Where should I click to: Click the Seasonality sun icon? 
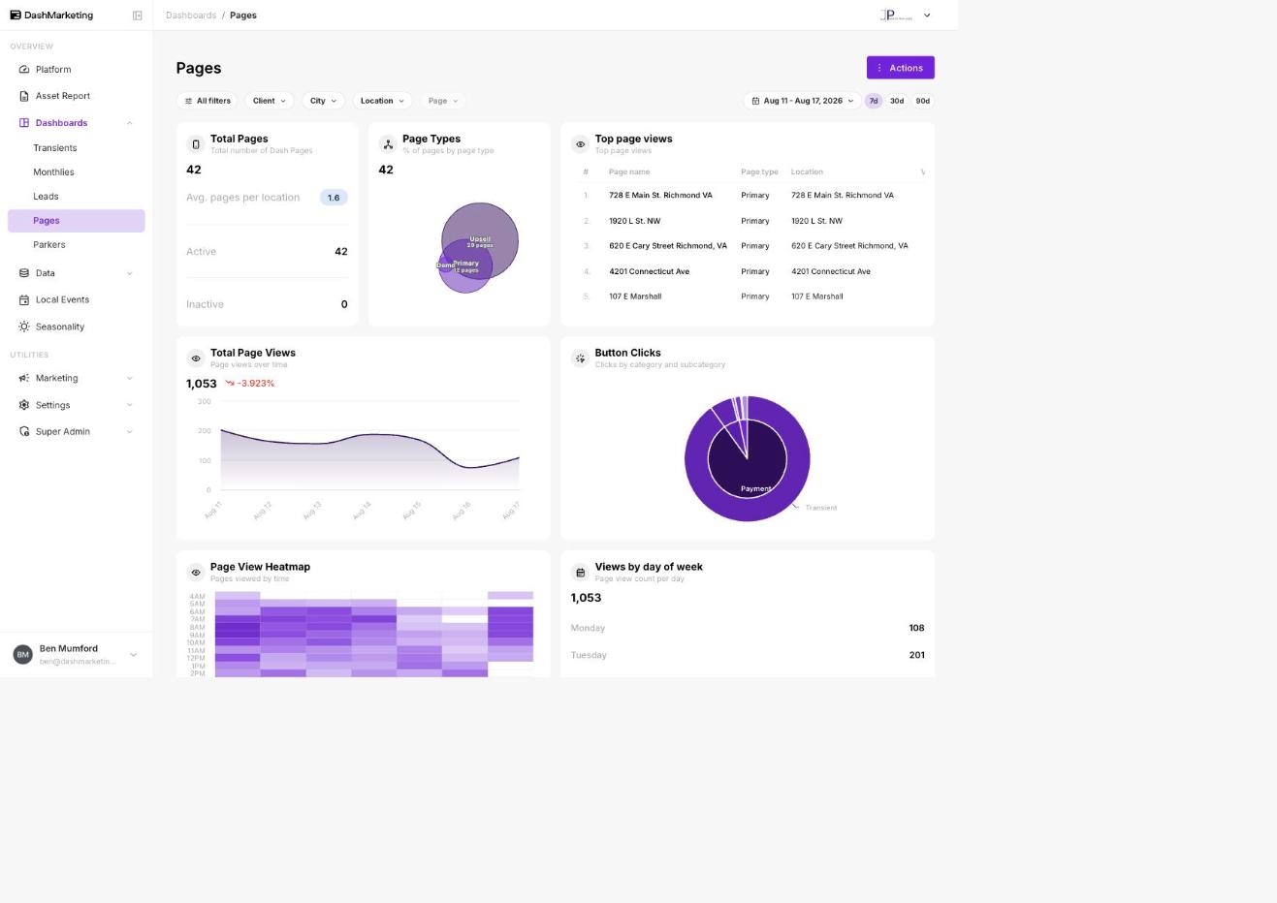click(24, 327)
